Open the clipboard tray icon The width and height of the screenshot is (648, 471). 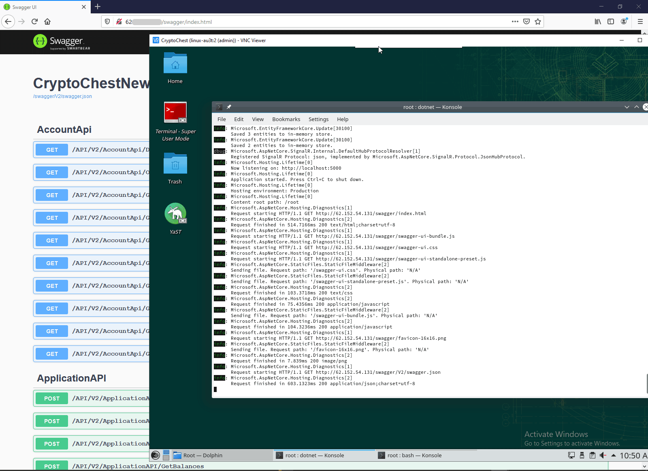click(593, 455)
